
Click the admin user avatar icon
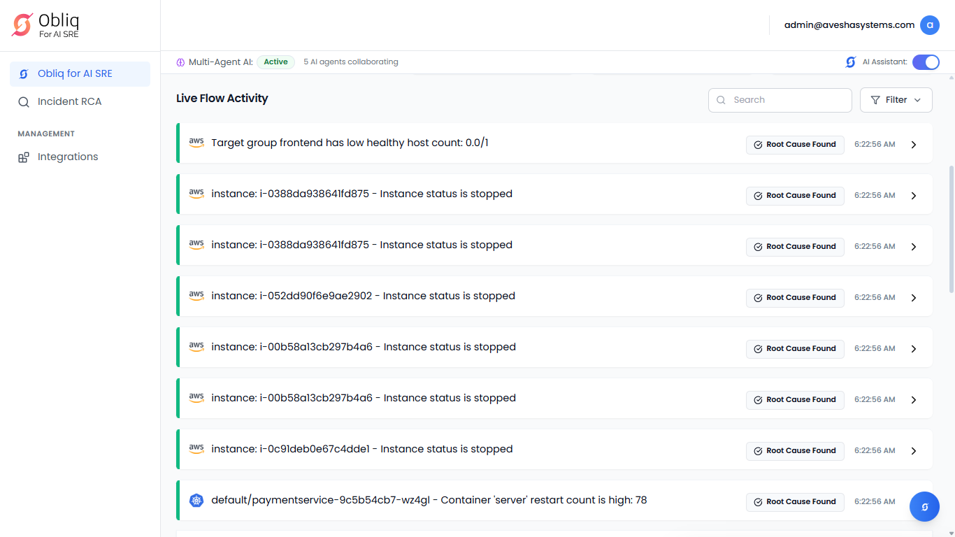click(x=929, y=25)
